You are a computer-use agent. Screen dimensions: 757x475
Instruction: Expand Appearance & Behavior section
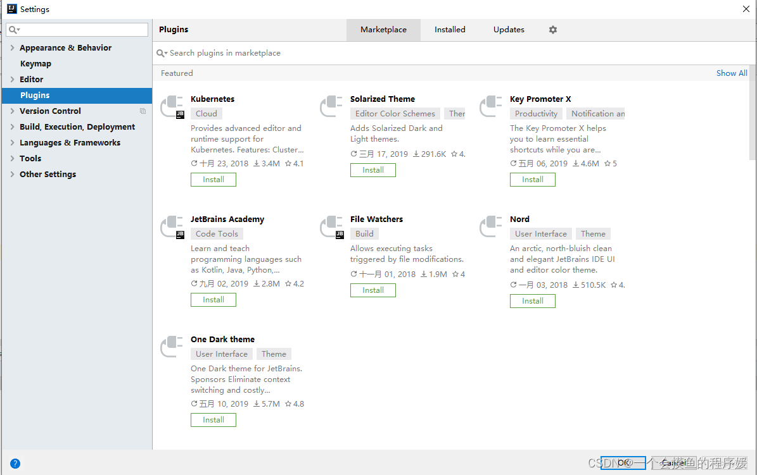pyautogui.click(x=12, y=47)
